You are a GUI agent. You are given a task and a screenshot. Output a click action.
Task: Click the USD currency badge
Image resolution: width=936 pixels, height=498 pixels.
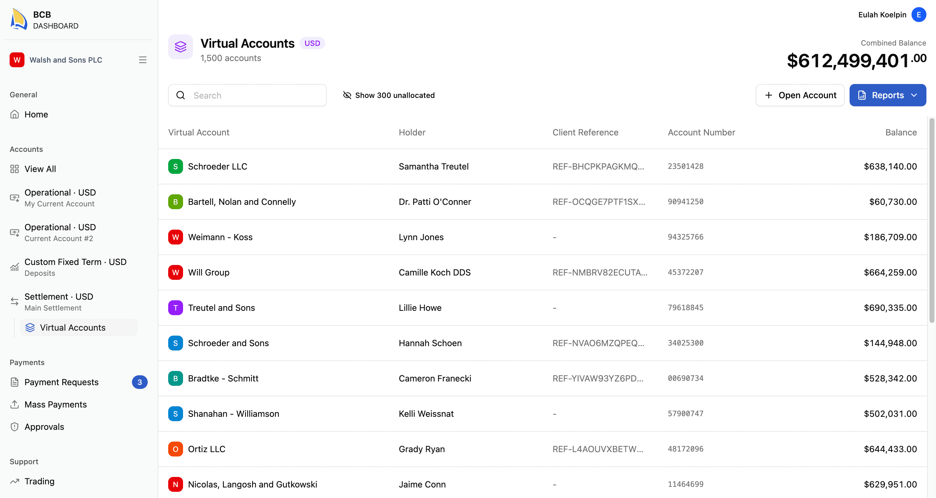[x=312, y=43]
